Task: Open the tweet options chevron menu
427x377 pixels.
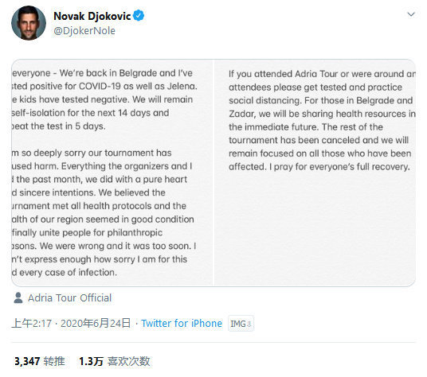Action: click(410, 14)
